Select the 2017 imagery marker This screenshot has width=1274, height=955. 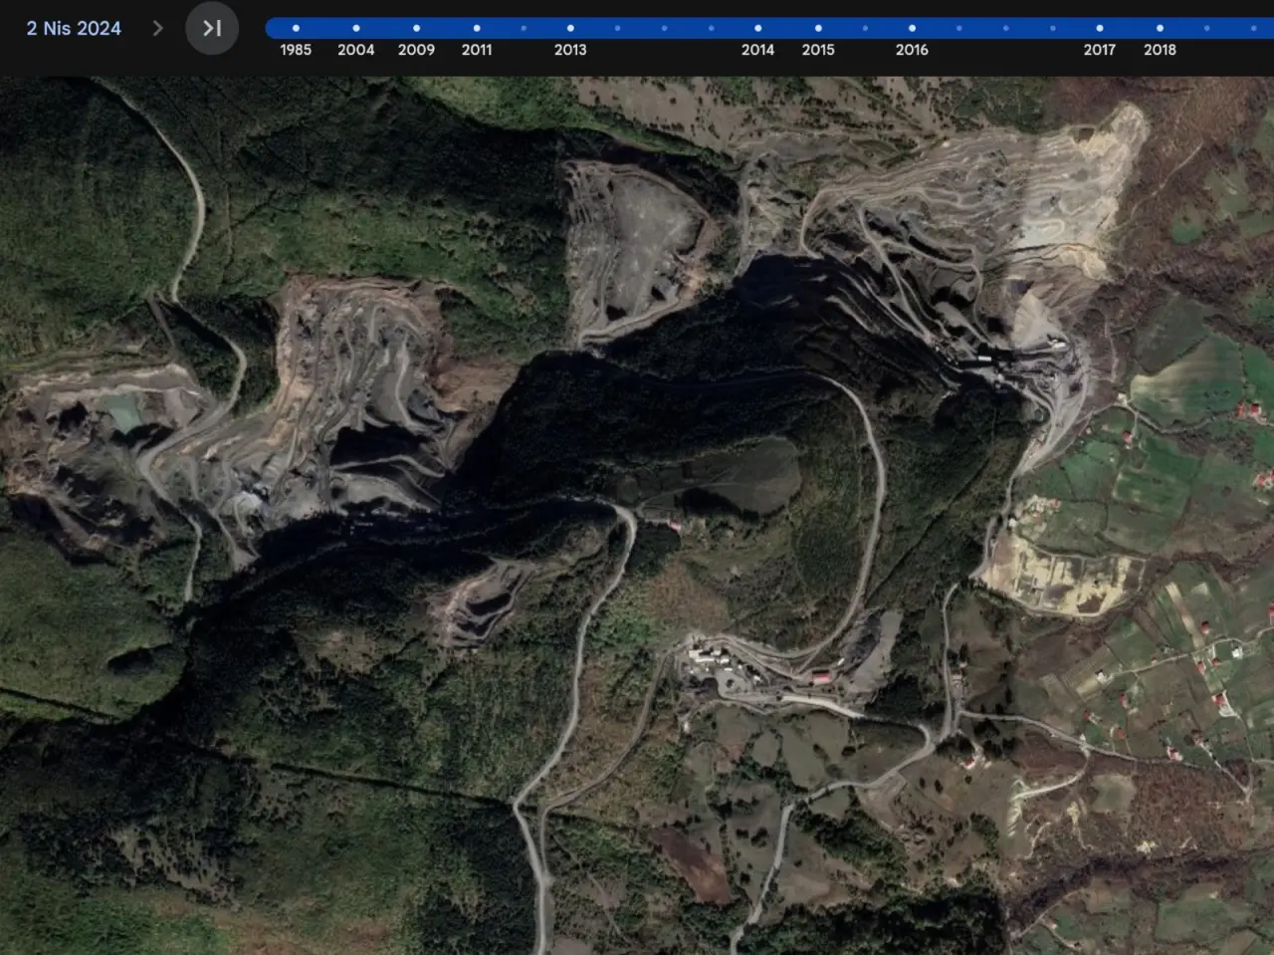[1099, 28]
